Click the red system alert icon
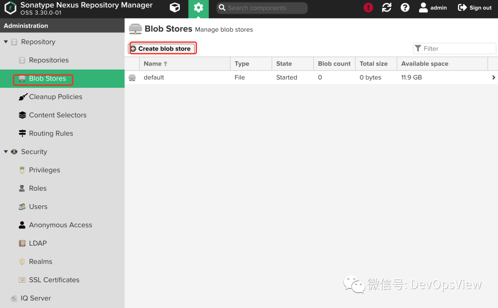The image size is (498, 308). pyautogui.click(x=368, y=8)
